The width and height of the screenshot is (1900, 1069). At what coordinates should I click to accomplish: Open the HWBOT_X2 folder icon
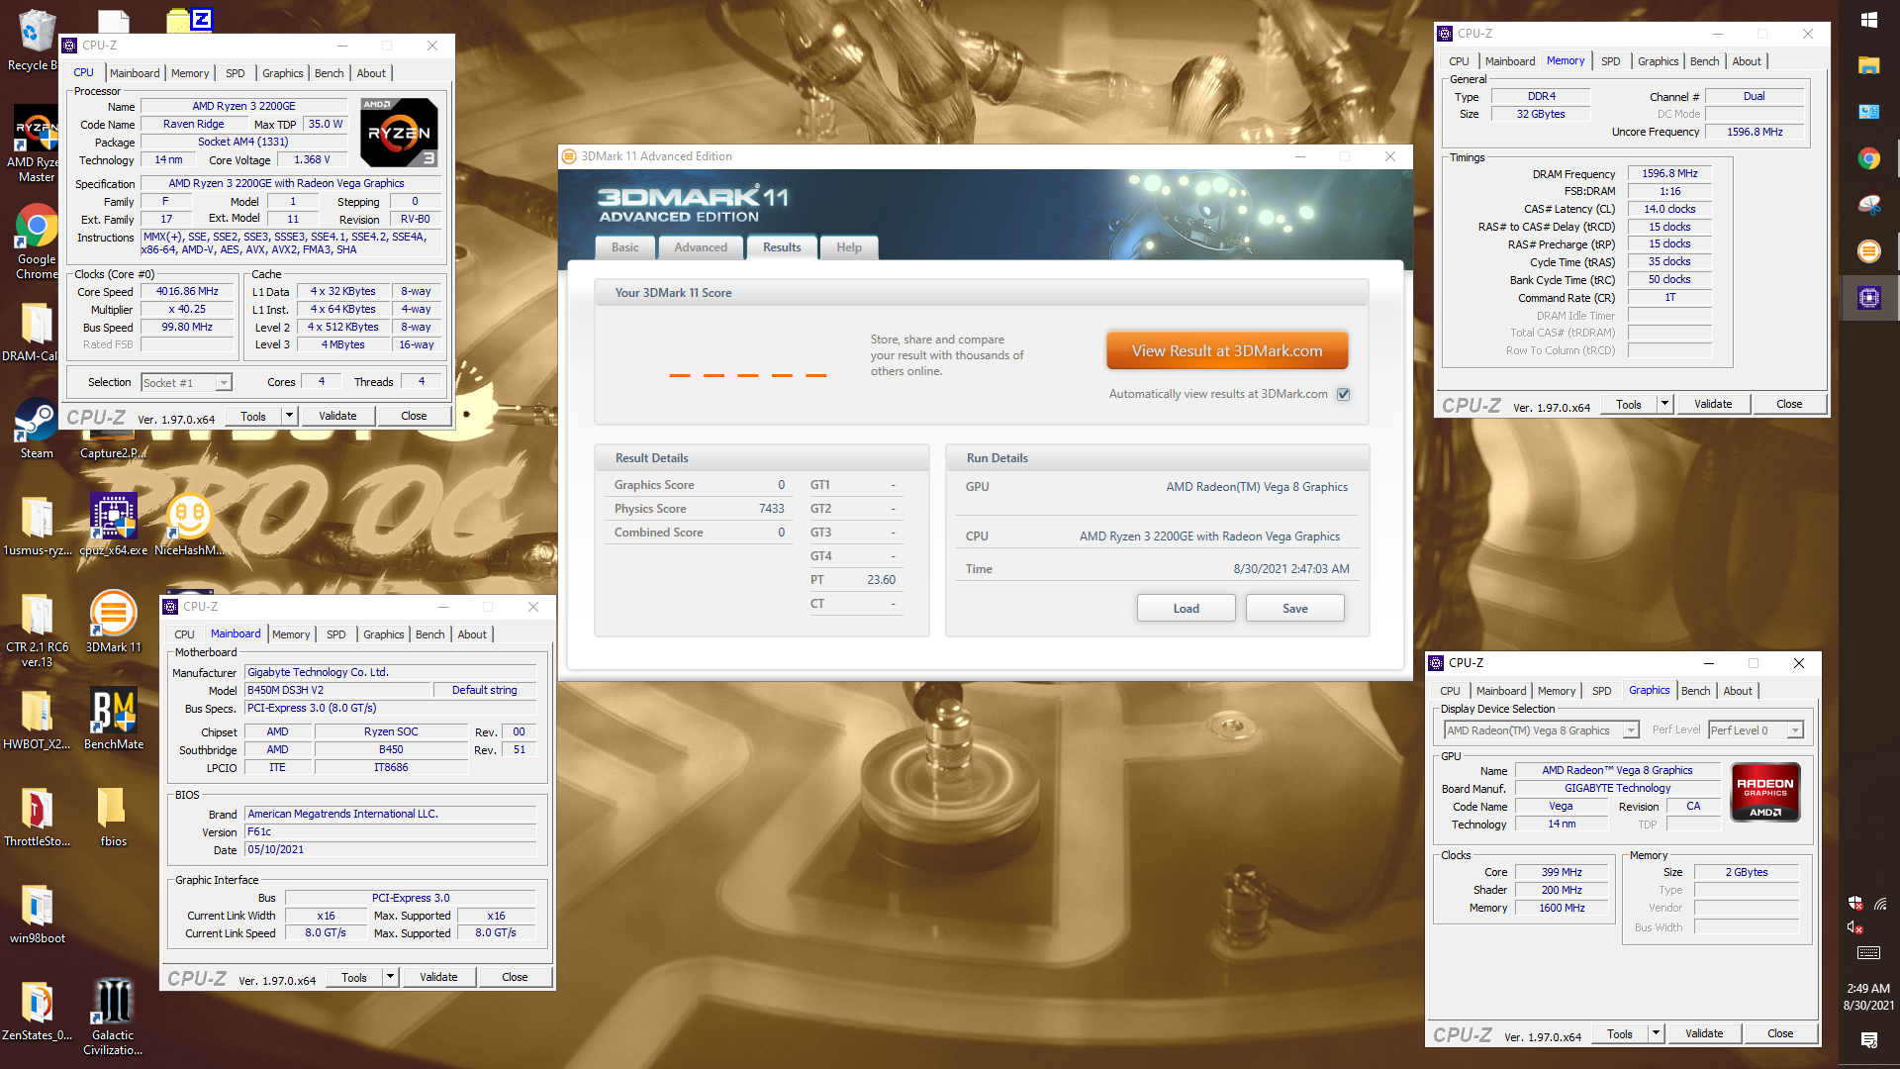(38, 719)
